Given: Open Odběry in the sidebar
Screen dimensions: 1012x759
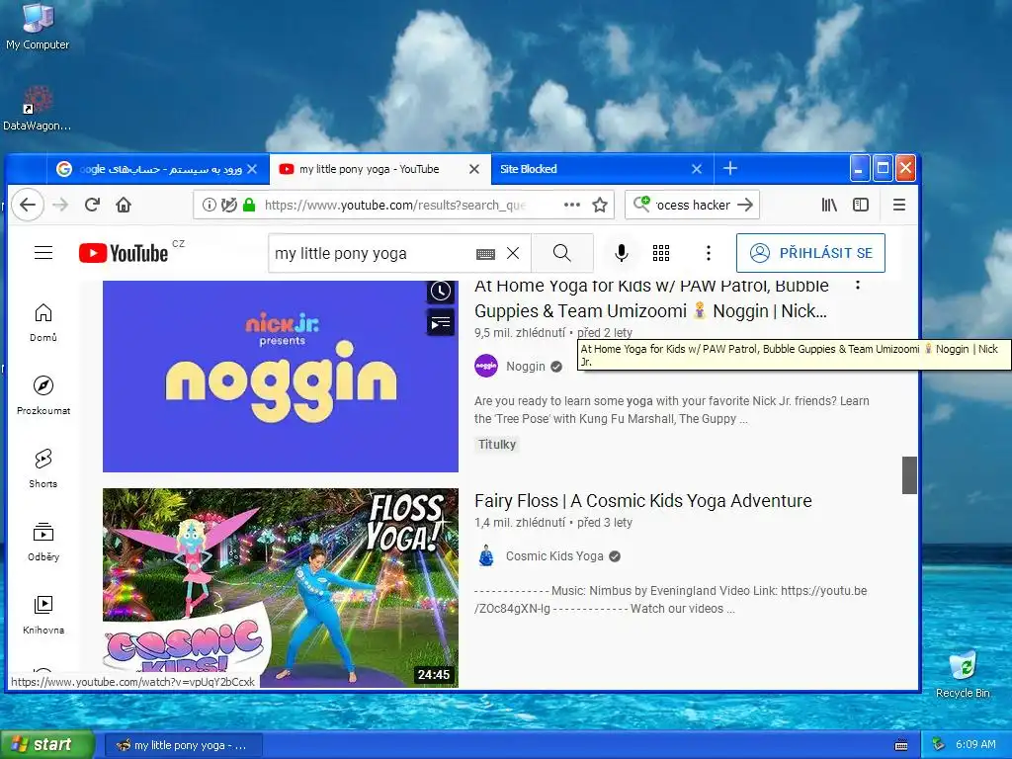Looking at the screenshot, I should (x=43, y=543).
